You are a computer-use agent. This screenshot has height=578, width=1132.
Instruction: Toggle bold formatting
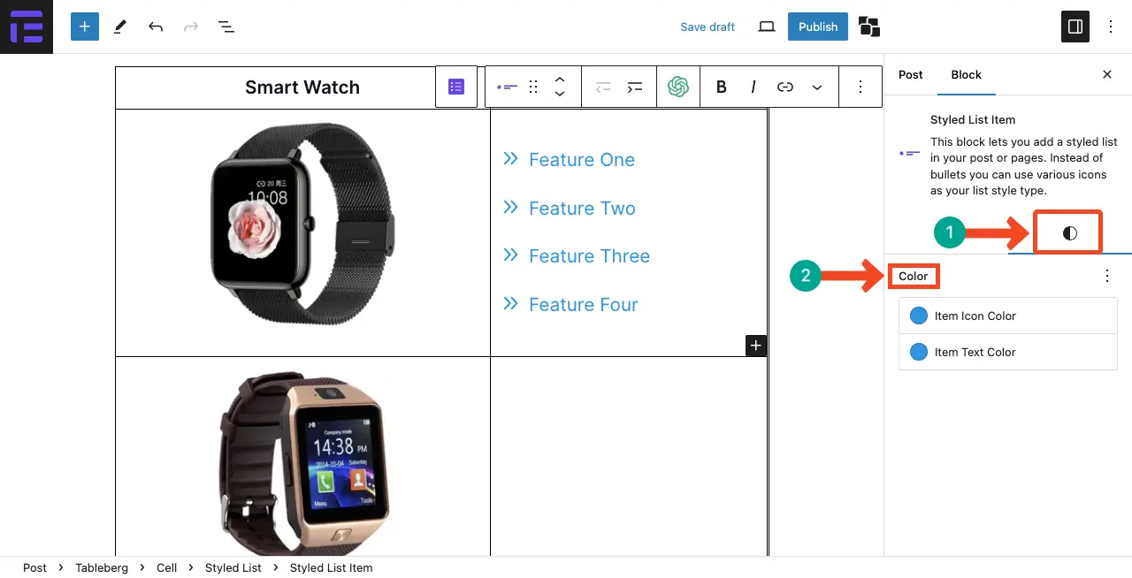point(722,87)
